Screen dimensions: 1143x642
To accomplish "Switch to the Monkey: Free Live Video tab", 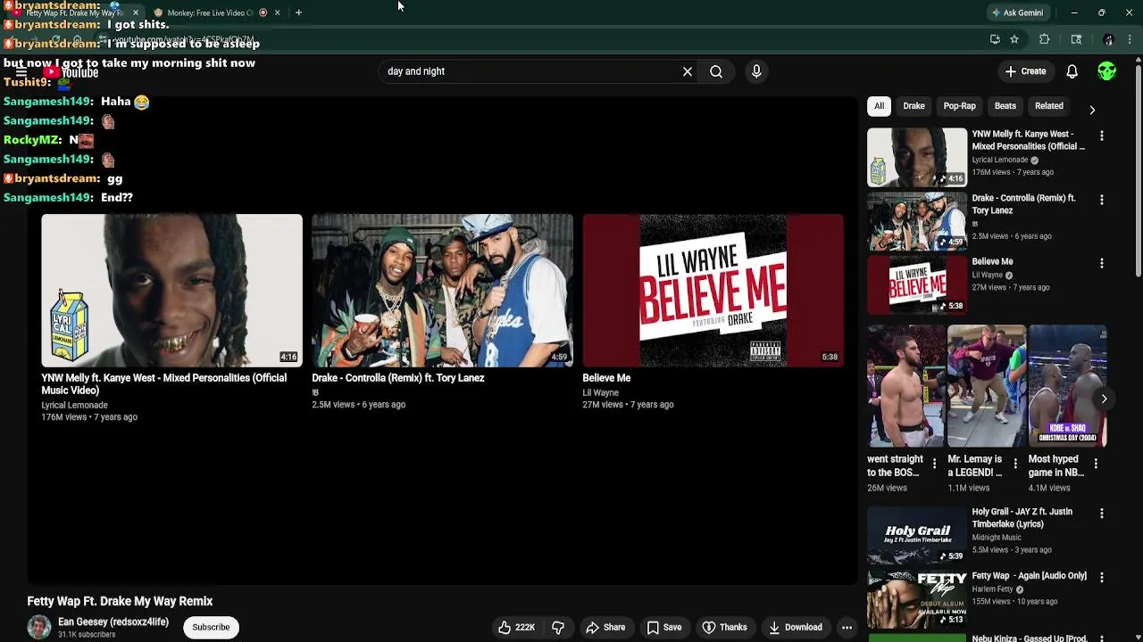I will 210,12.
